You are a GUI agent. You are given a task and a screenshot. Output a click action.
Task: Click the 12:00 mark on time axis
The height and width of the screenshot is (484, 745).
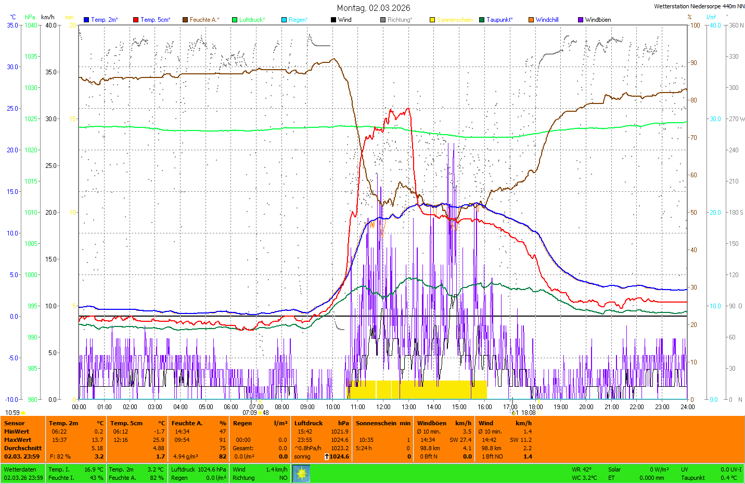point(383,407)
